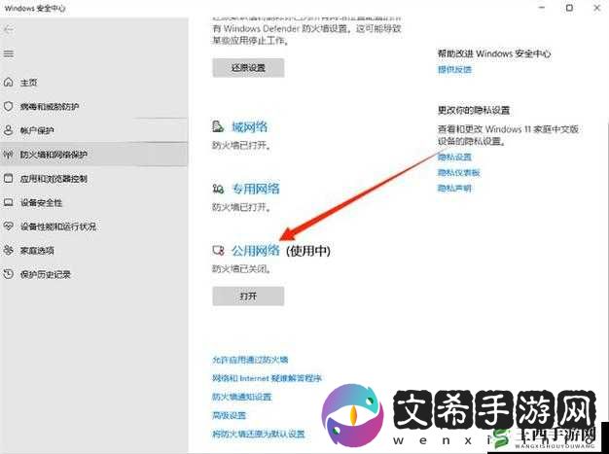Open 病毒和威胁防护 shield icon
Screen dimensions: 609x454
(9, 106)
